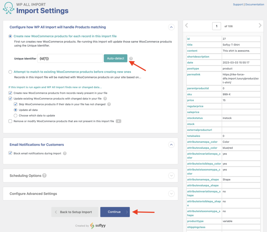Enable "Remove or modify WooCommerce products" option

click(10, 121)
